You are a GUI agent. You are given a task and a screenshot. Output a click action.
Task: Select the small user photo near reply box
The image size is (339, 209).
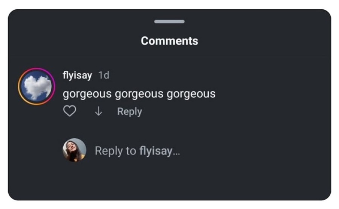click(x=74, y=150)
